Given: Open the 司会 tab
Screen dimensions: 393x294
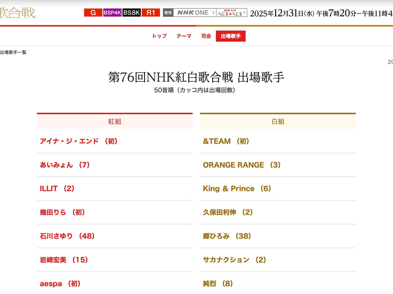Looking at the screenshot, I should [206, 36].
